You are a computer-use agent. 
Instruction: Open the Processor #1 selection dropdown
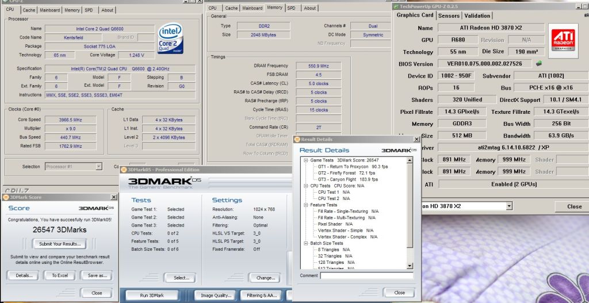click(99, 166)
